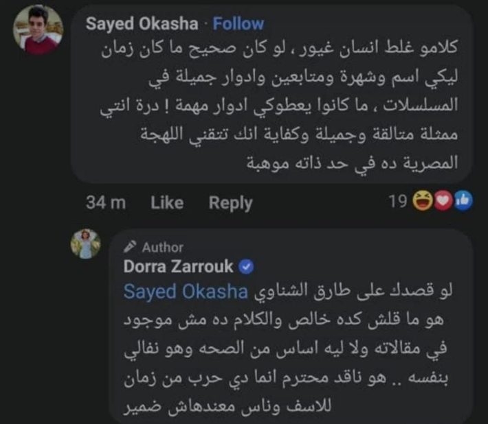Click the first line of Dorra's reply
488x424 pixels.
tap(288, 292)
